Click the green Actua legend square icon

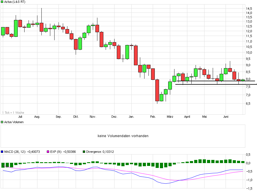pyautogui.click(x=2, y=2)
